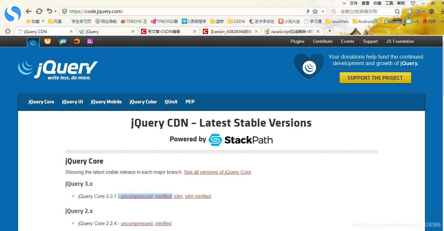Viewport: 444px width, 231px height.
Task: Open the Contribute navigation link
Action: coord(323,42)
